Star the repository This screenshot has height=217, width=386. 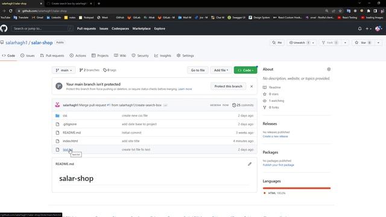coord(363,43)
